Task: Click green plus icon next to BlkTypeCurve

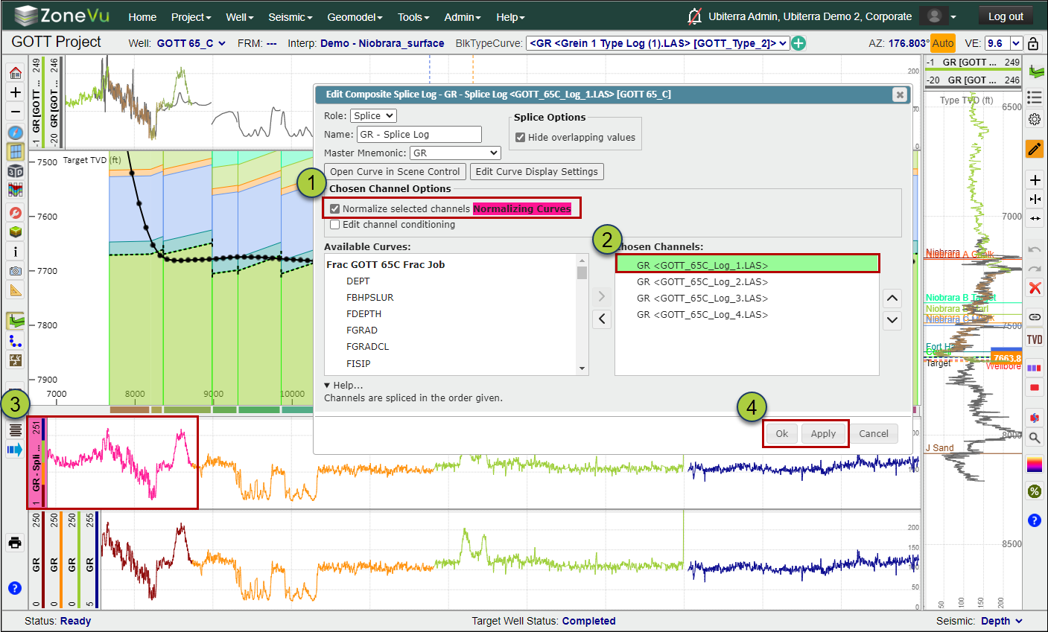Action: (798, 43)
